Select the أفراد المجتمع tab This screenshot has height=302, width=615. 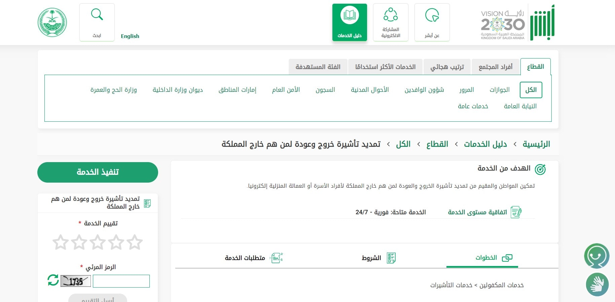tap(495, 67)
